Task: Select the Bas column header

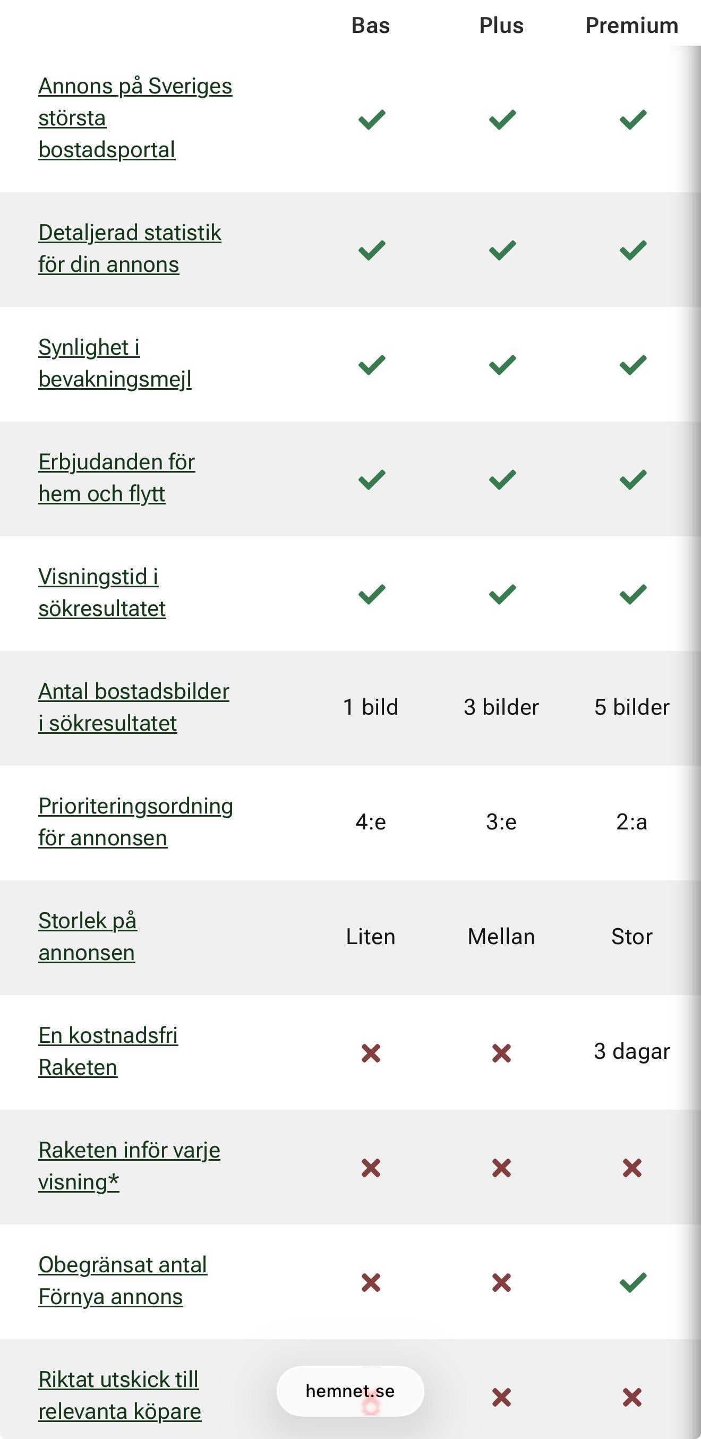Action: [370, 25]
